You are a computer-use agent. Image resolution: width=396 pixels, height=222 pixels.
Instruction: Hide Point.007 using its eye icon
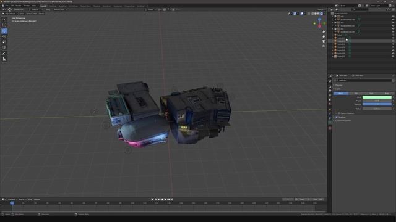[x=394, y=57]
